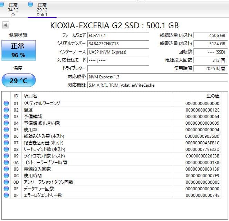Click raw value 00000009035D0

(x=202, y=136)
